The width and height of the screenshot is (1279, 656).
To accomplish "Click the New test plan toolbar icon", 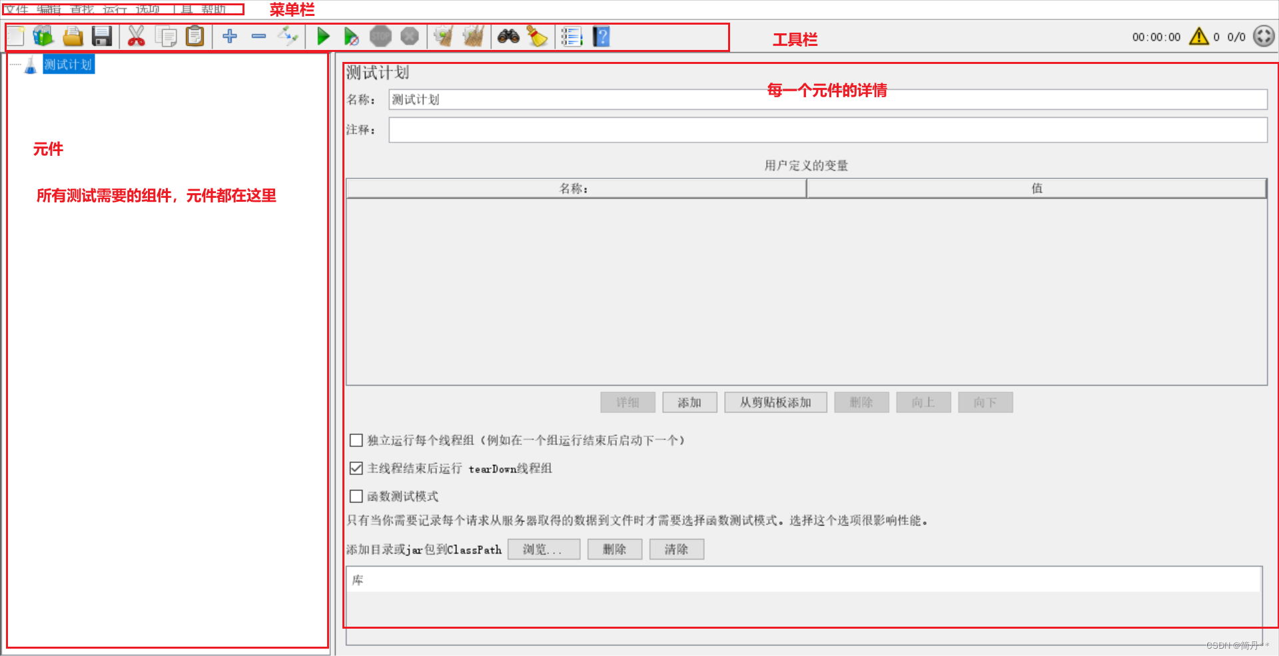I will click(x=16, y=37).
